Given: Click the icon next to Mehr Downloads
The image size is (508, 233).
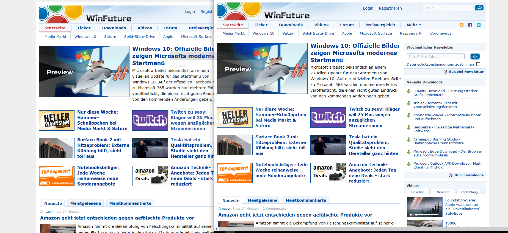Looking at the screenshot, I should pyautogui.click(x=451, y=175).
